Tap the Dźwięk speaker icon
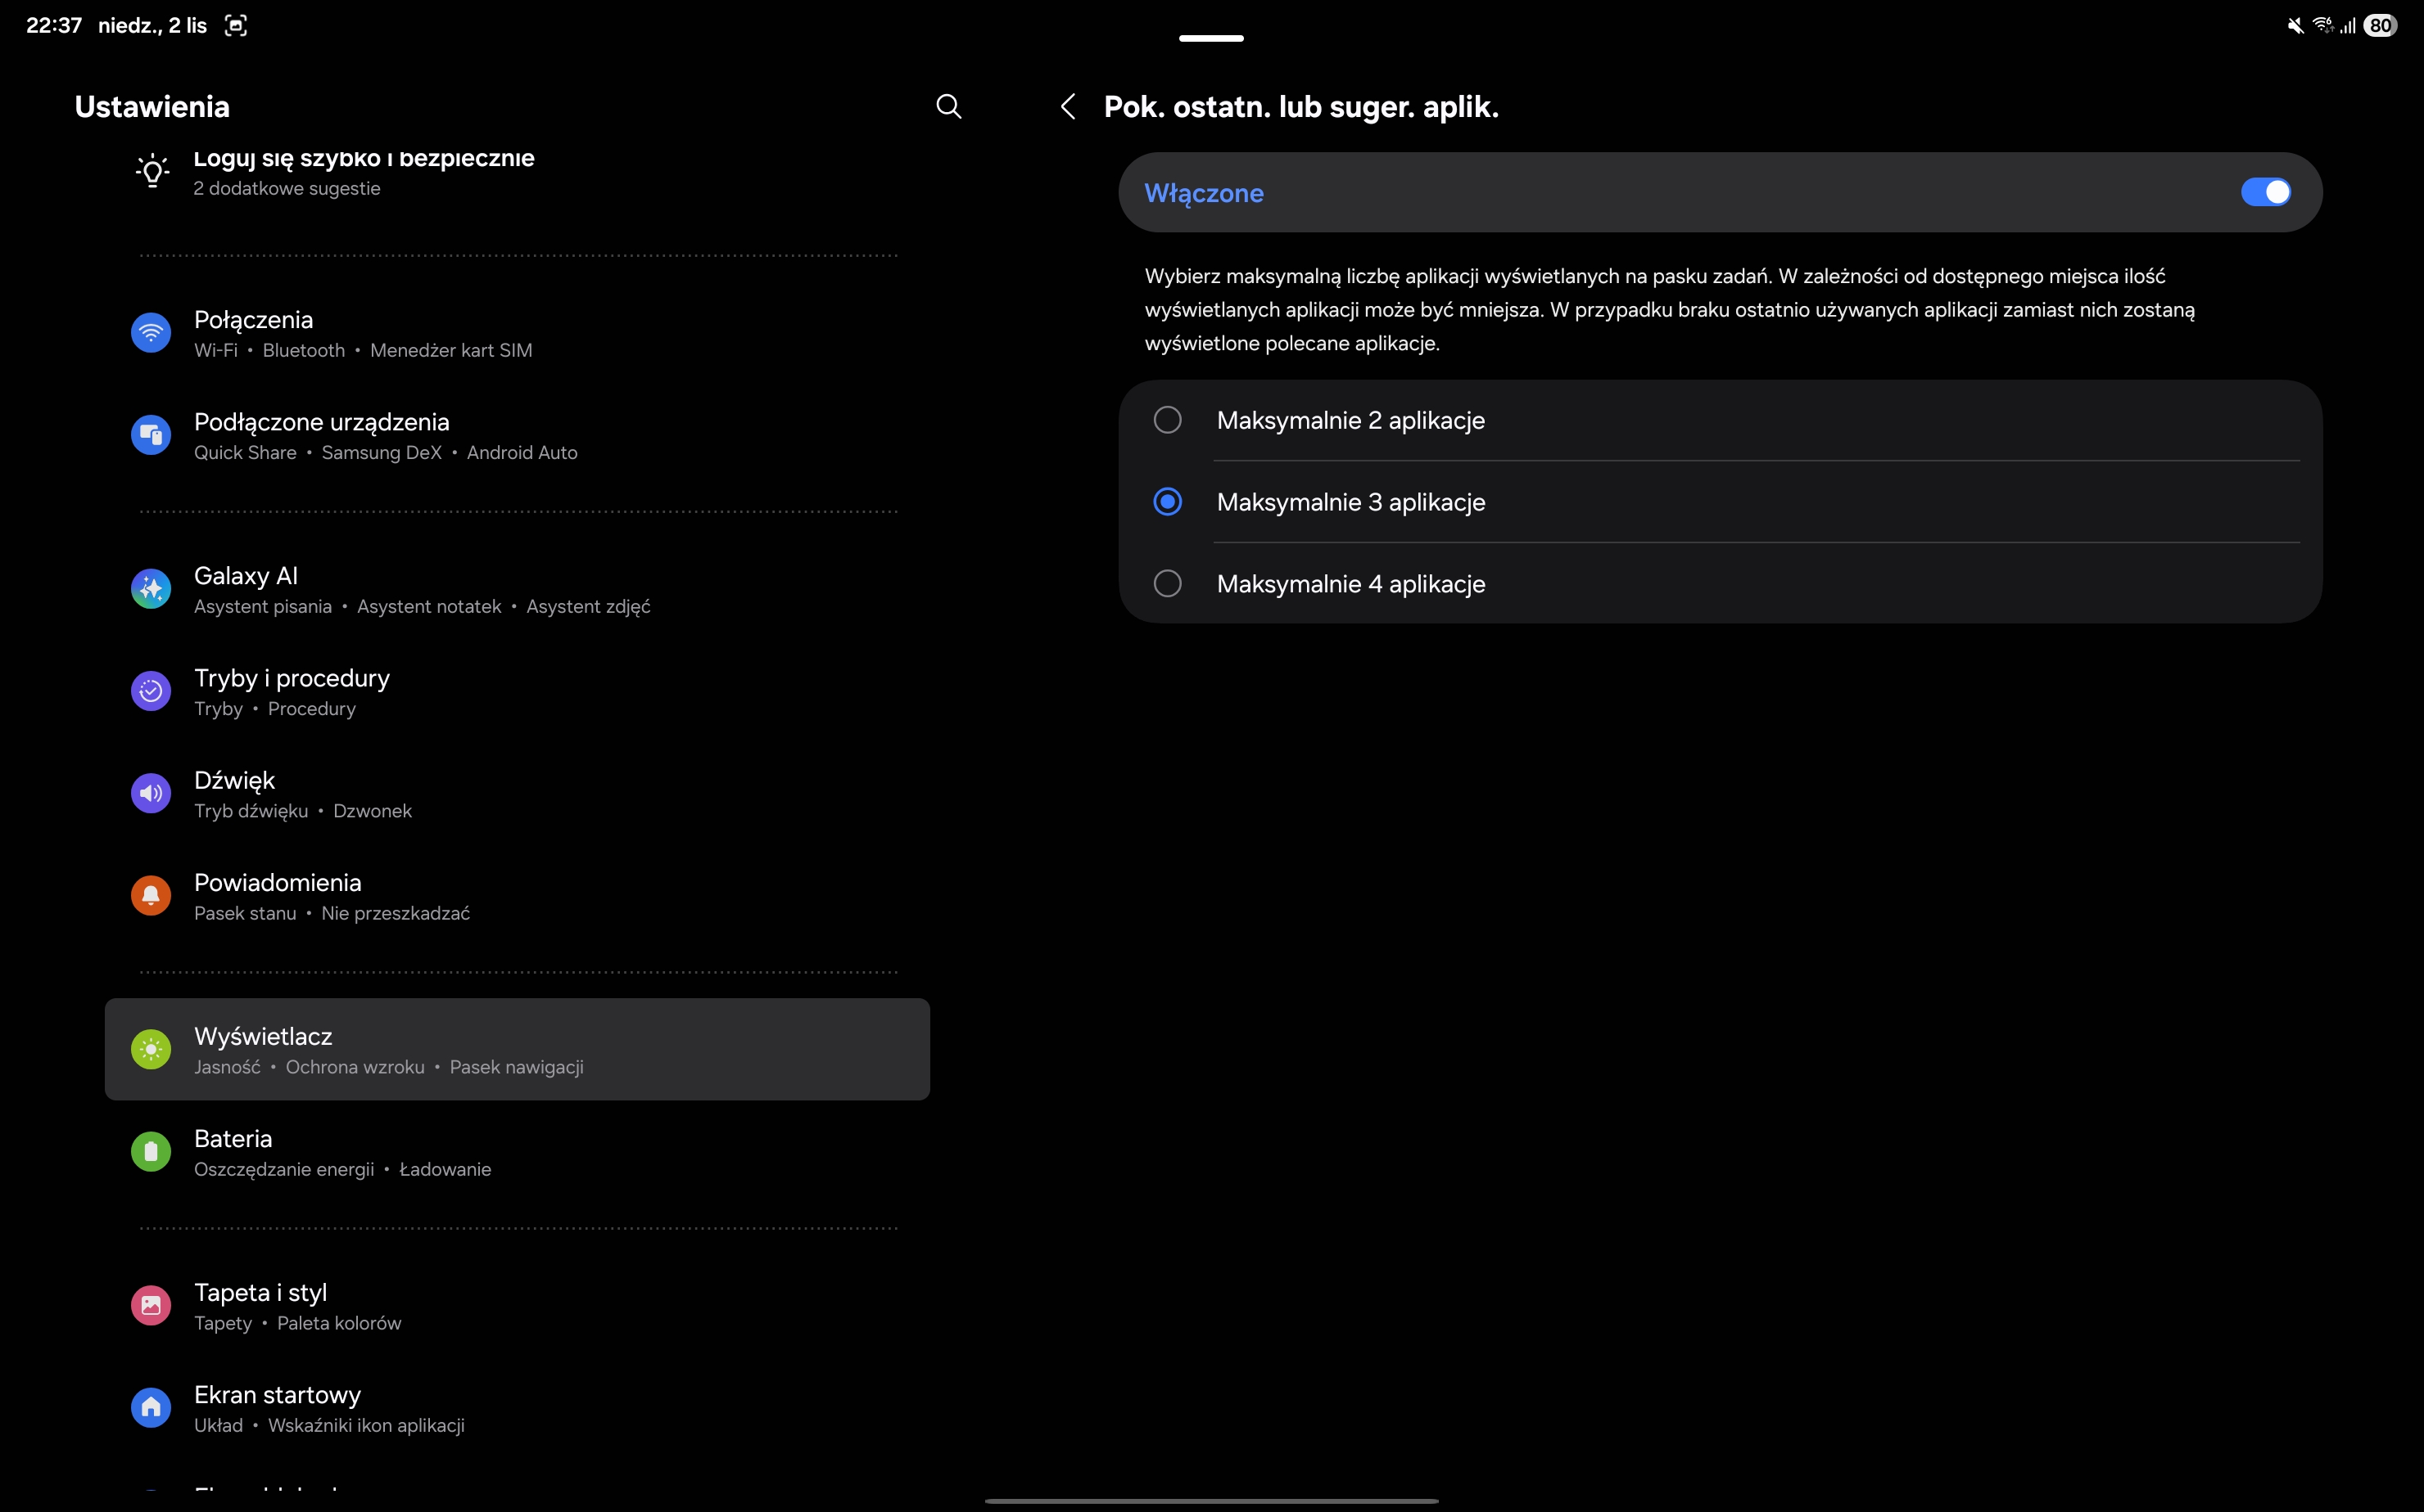 151,793
